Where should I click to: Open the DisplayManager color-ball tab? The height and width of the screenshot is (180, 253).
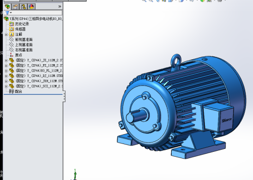[32, 7]
